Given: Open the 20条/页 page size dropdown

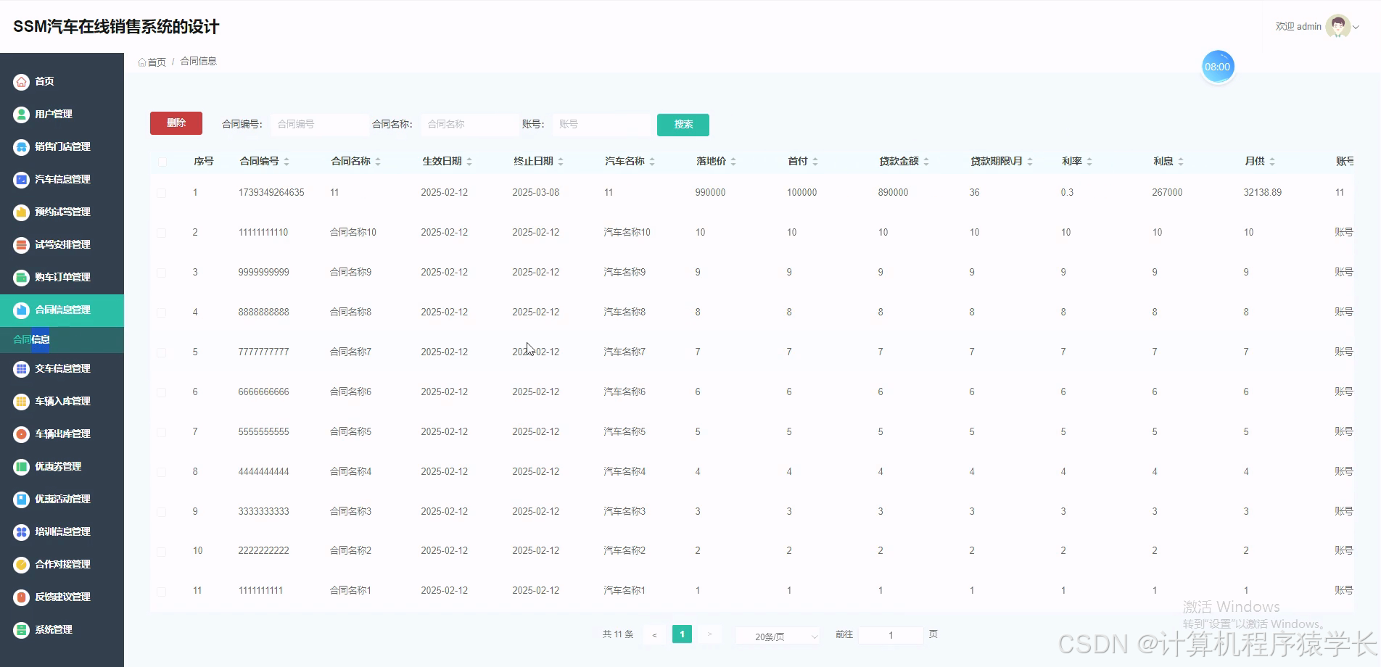Looking at the screenshot, I should [x=778, y=637].
